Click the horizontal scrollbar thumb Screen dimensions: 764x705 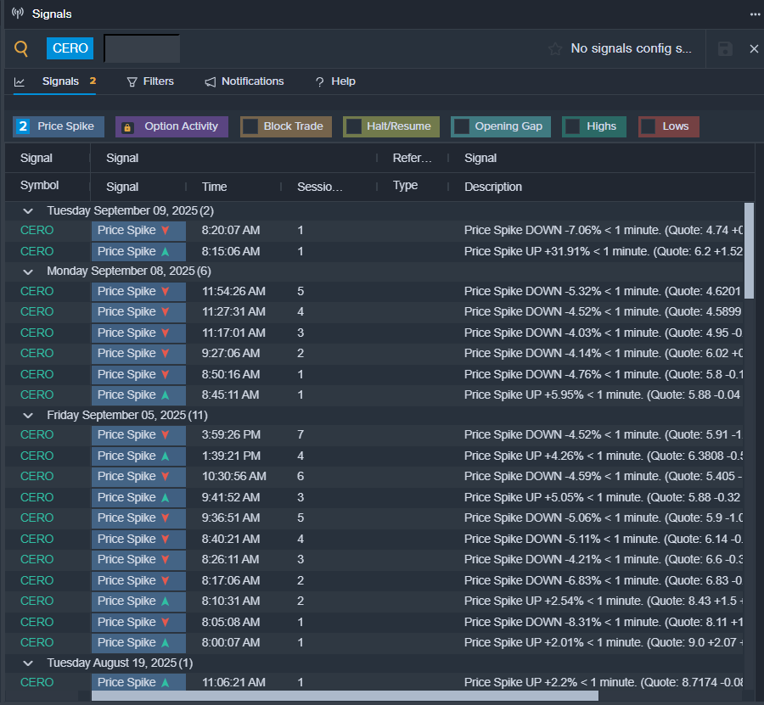345,697
